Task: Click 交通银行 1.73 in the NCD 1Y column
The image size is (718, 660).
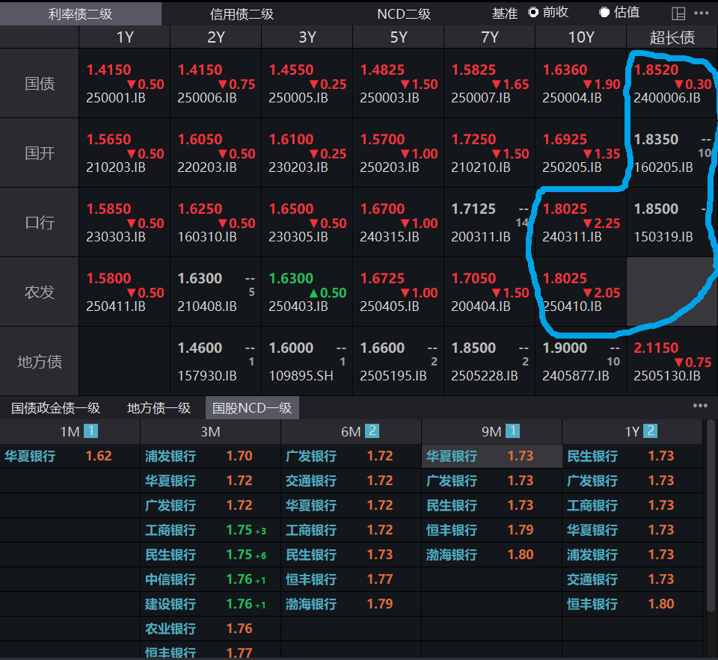Action: point(632,579)
